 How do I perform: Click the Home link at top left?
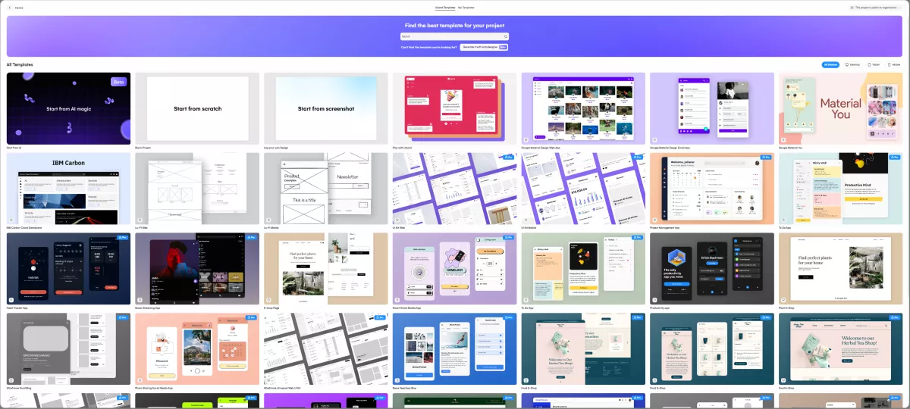19,8
